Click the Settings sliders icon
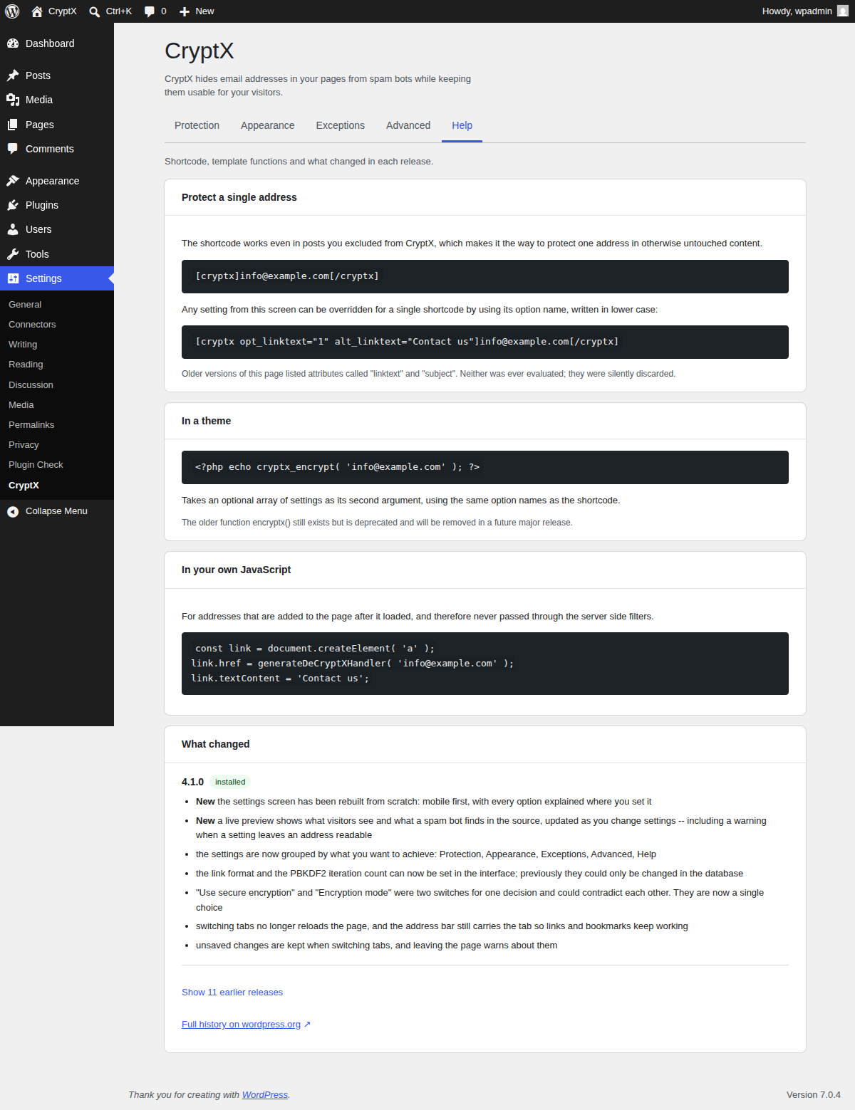The width and height of the screenshot is (855, 1110). 13,278
